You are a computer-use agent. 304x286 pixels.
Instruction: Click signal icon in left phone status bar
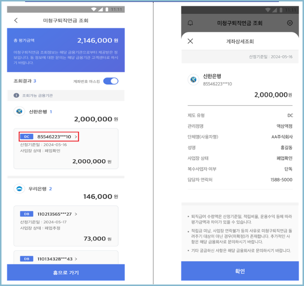point(100,9)
